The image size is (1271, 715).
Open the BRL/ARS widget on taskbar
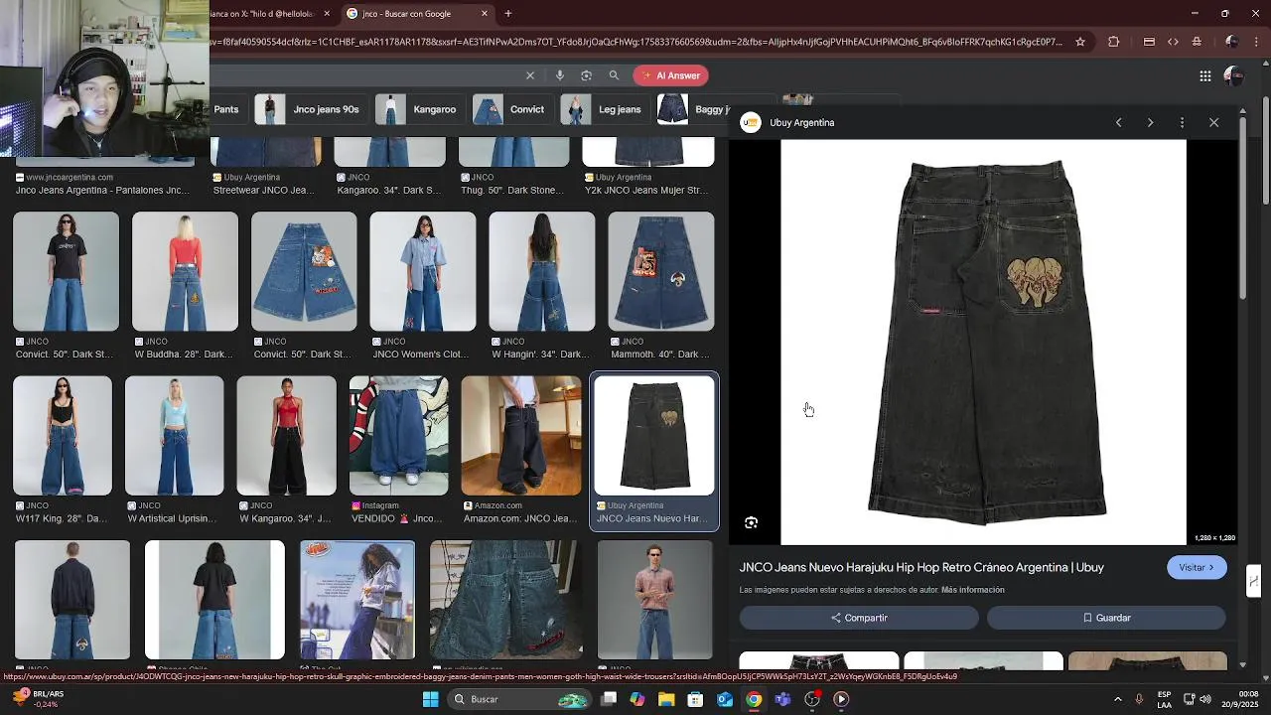coord(38,699)
